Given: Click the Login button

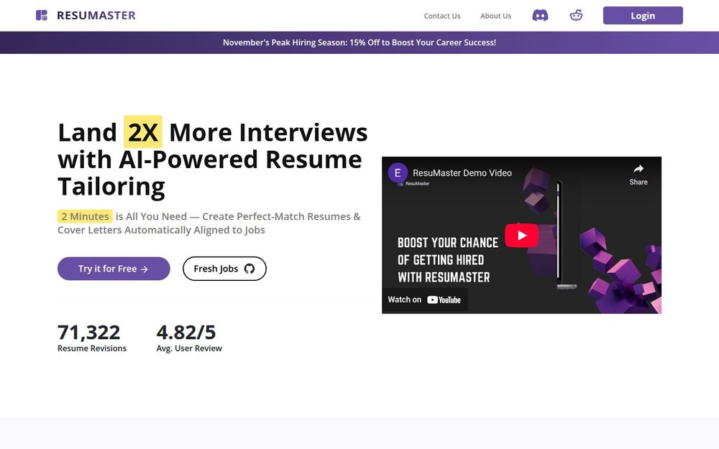Looking at the screenshot, I should tap(642, 16).
